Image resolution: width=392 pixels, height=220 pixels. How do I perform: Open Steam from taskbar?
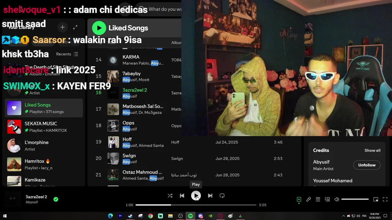[130, 216]
